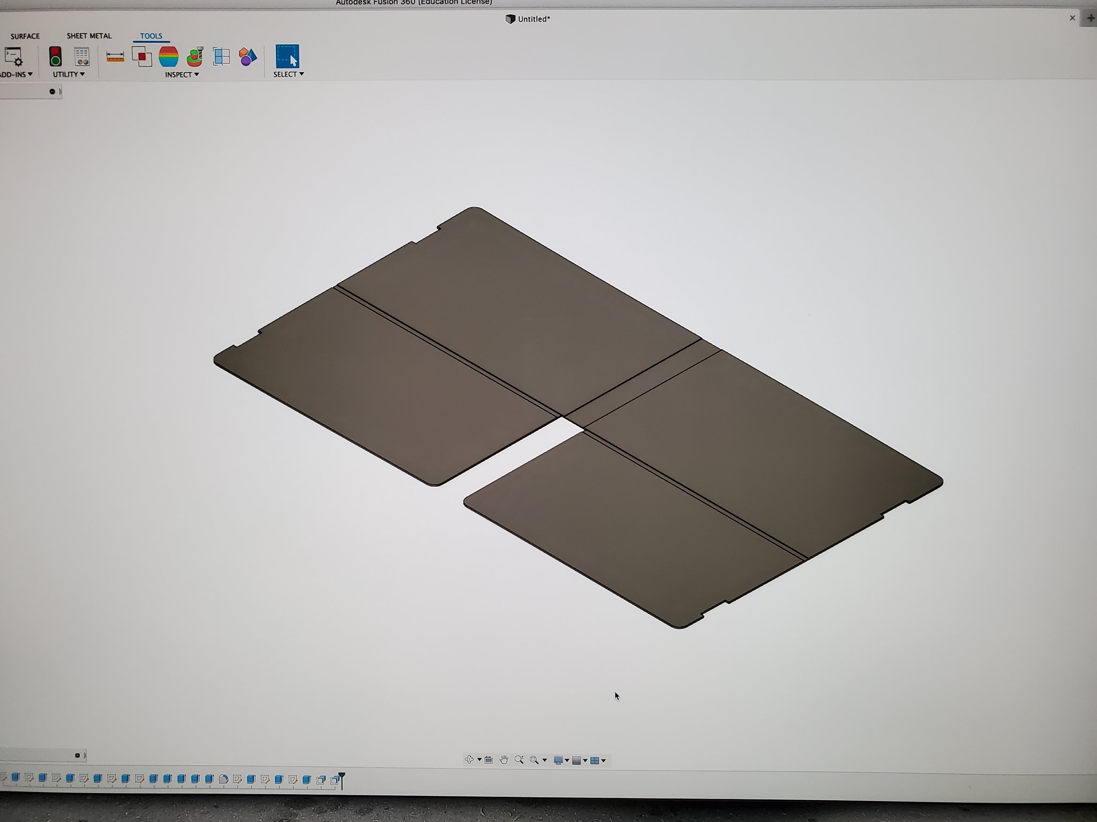
Task: Open the Display Settings dropdown
Action: coord(559,760)
